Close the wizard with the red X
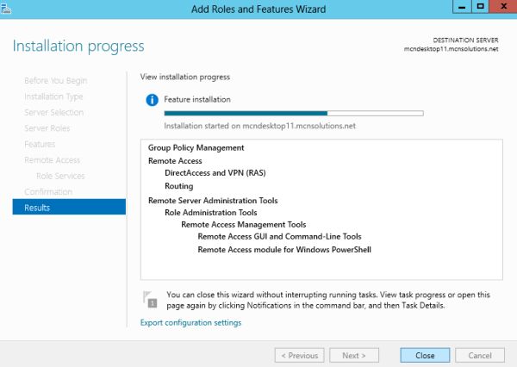517x367 pixels. point(503,7)
